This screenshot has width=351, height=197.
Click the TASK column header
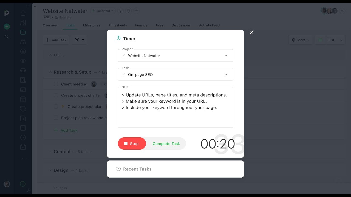[x=58, y=55]
